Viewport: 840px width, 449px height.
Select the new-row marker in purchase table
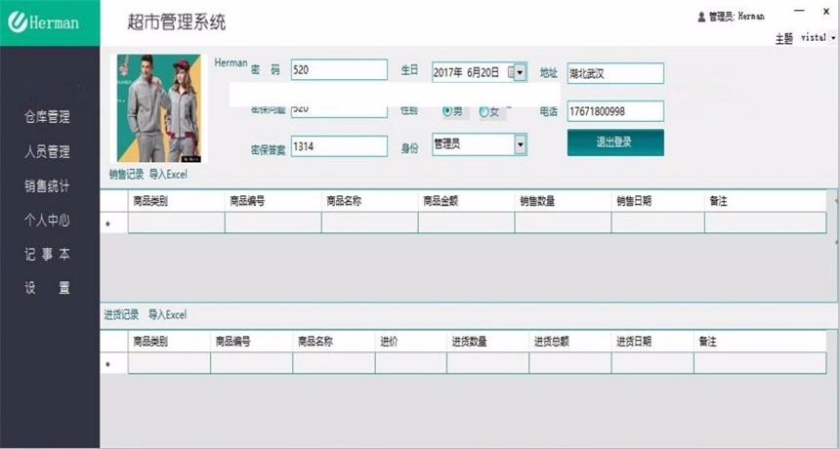tap(114, 363)
